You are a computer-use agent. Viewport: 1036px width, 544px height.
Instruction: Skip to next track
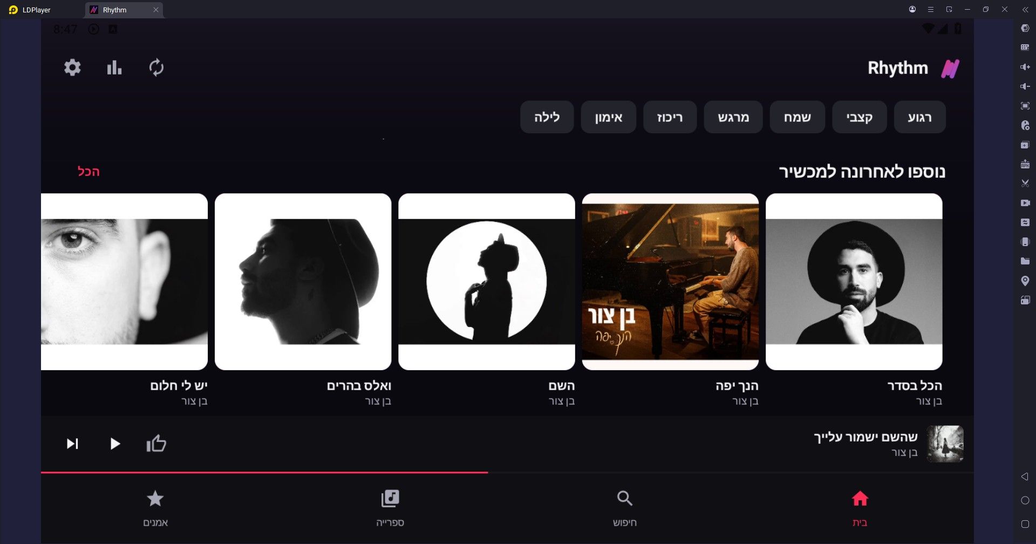click(72, 444)
